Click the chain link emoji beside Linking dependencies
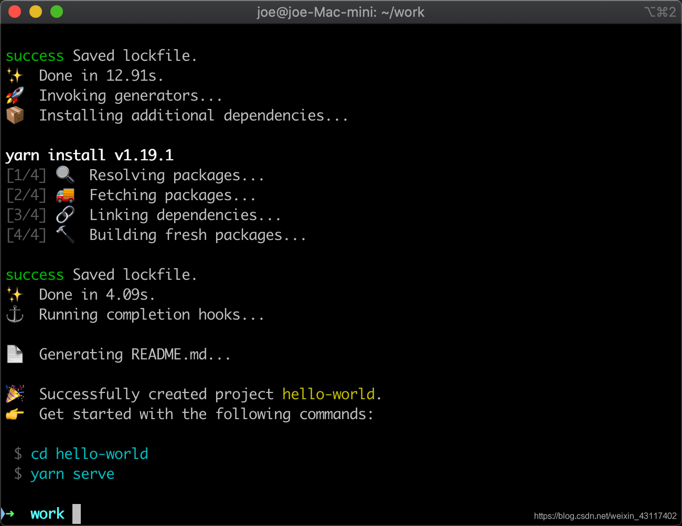682x526 pixels. pyautogui.click(x=65, y=215)
